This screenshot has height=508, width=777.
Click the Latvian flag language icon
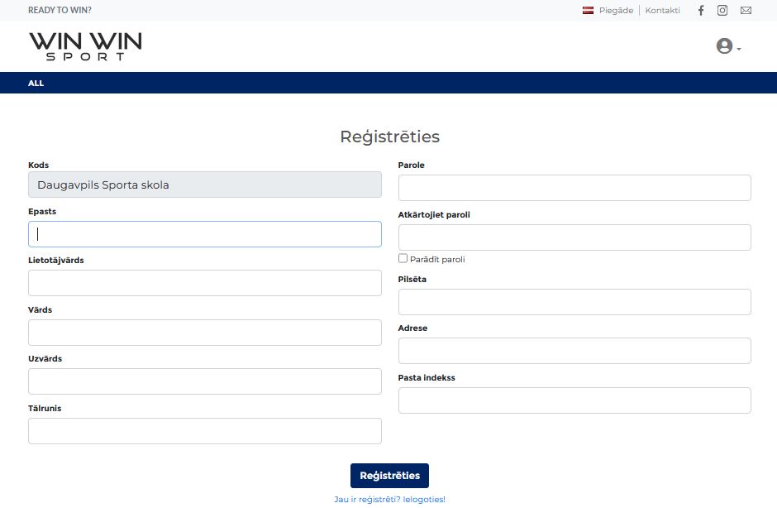589,11
